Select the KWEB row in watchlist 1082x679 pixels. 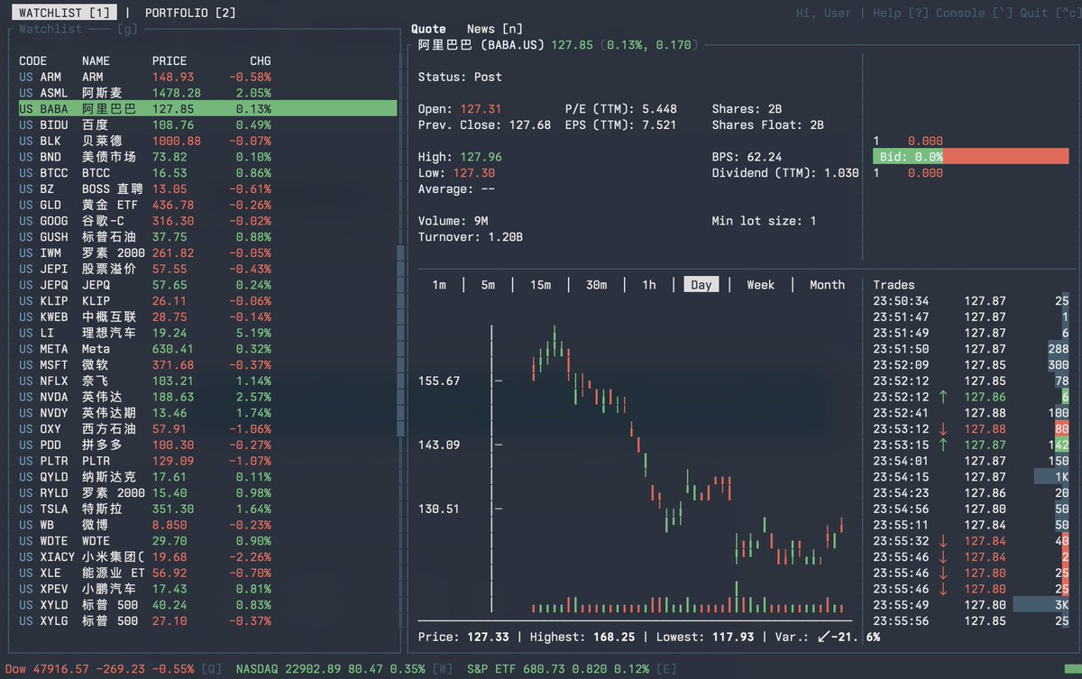point(207,317)
